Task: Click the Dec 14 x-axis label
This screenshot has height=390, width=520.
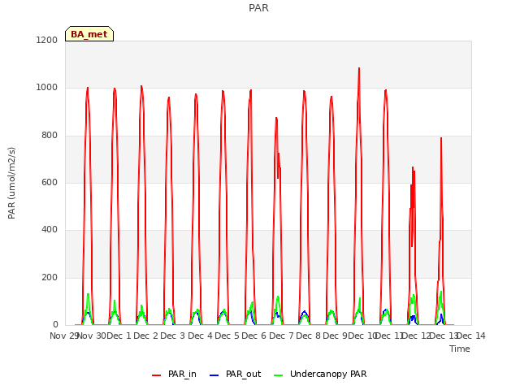Action: [471, 336]
